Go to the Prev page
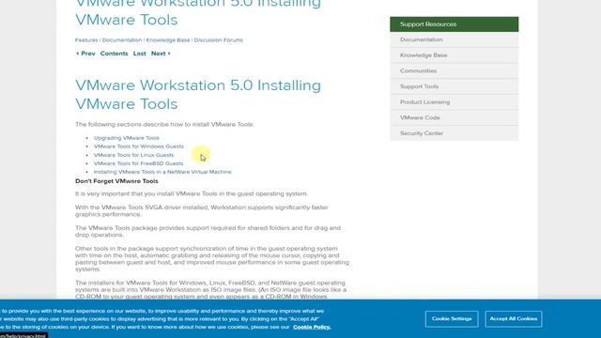 tap(85, 54)
